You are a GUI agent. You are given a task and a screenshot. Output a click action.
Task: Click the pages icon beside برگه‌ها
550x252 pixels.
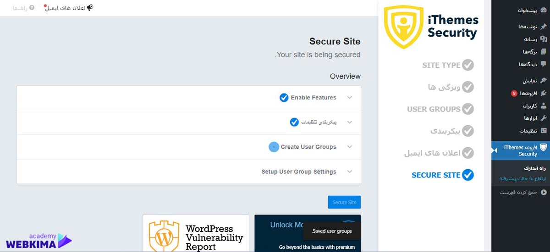[x=544, y=52]
